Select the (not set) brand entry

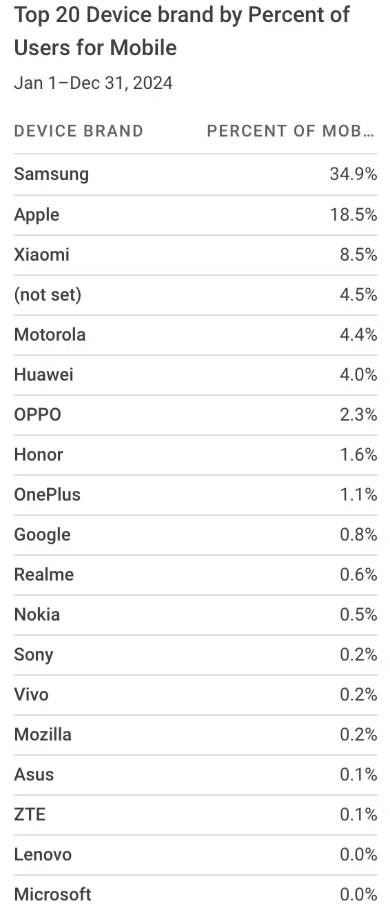[x=48, y=294]
